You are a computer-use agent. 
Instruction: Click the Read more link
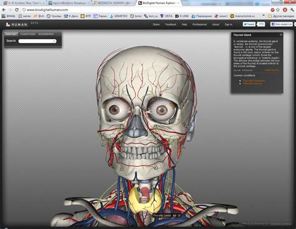pos(272,70)
